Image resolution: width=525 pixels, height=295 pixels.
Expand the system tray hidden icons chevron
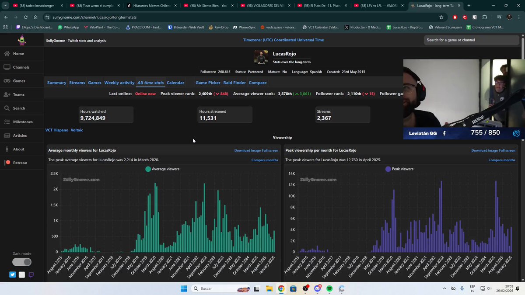coord(445,288)
